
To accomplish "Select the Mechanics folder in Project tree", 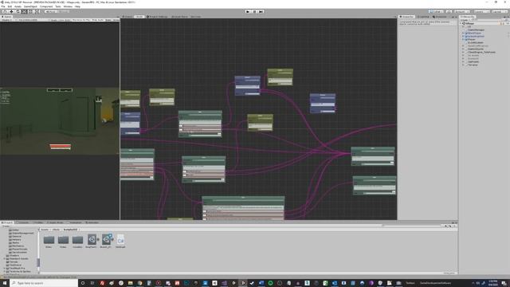I will [x=16, y=246].
